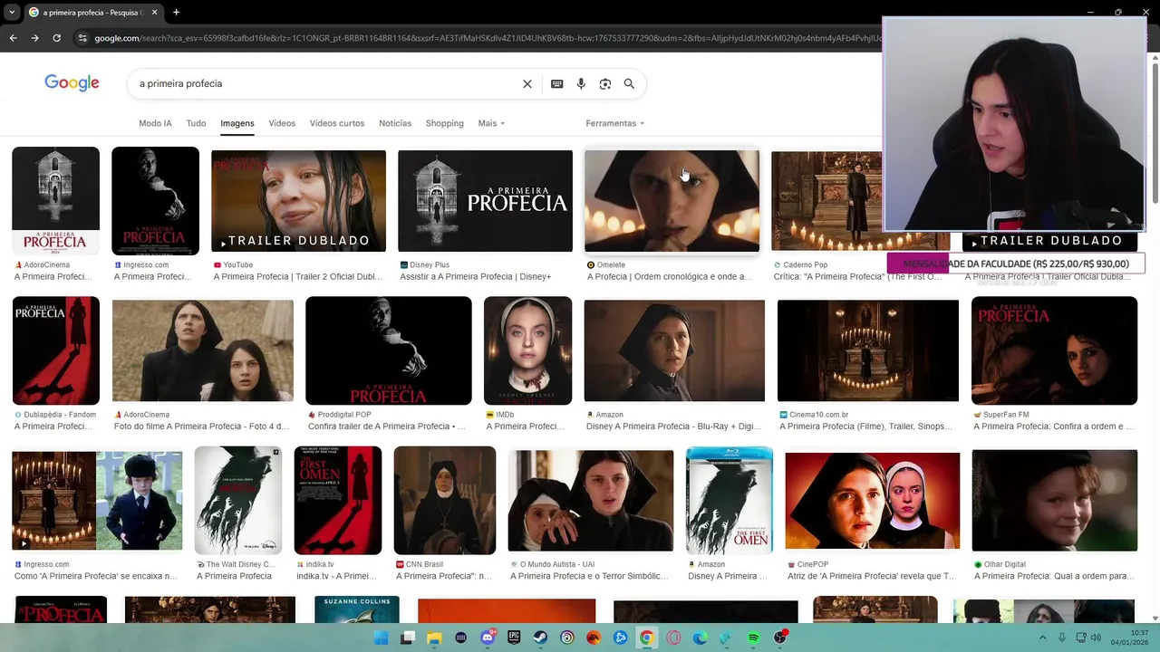Open the AdoroCinema 'Foto do filme' link

click(201, 426)
